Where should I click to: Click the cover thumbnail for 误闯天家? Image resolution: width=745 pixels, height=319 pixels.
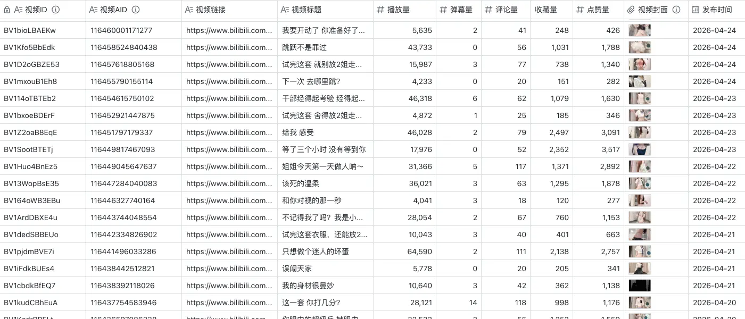640,268
